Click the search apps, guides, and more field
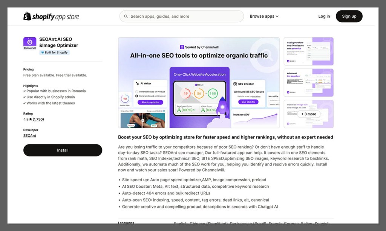Viewport: 386px width, 231px height. click(x=181, y=16)
